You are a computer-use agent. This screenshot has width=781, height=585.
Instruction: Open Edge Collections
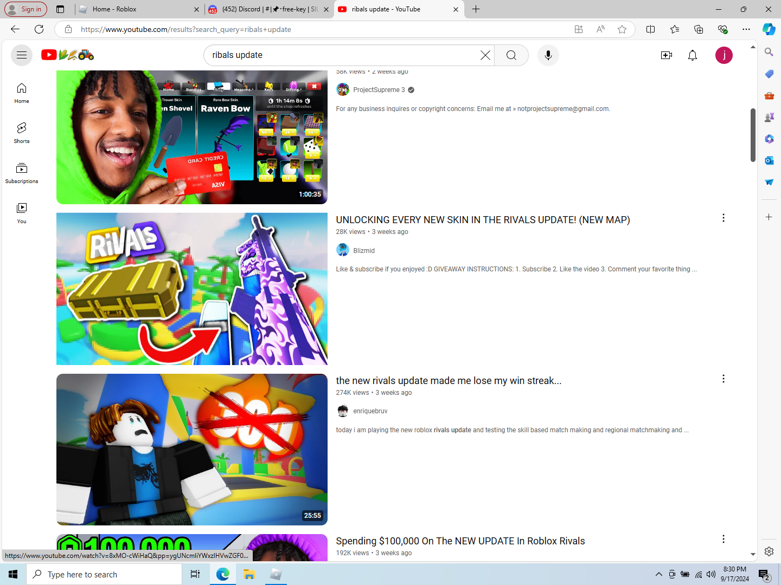point(699,29)
